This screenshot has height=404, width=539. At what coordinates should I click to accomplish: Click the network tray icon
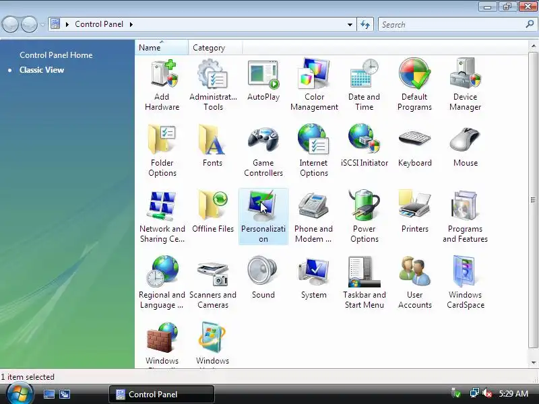pos(474,393)
